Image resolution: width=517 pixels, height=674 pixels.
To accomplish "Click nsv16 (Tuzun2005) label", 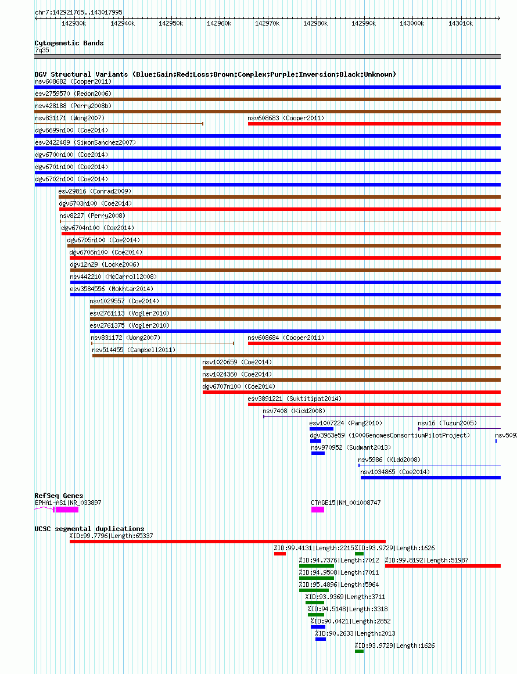I will click(x=447, y=423).
